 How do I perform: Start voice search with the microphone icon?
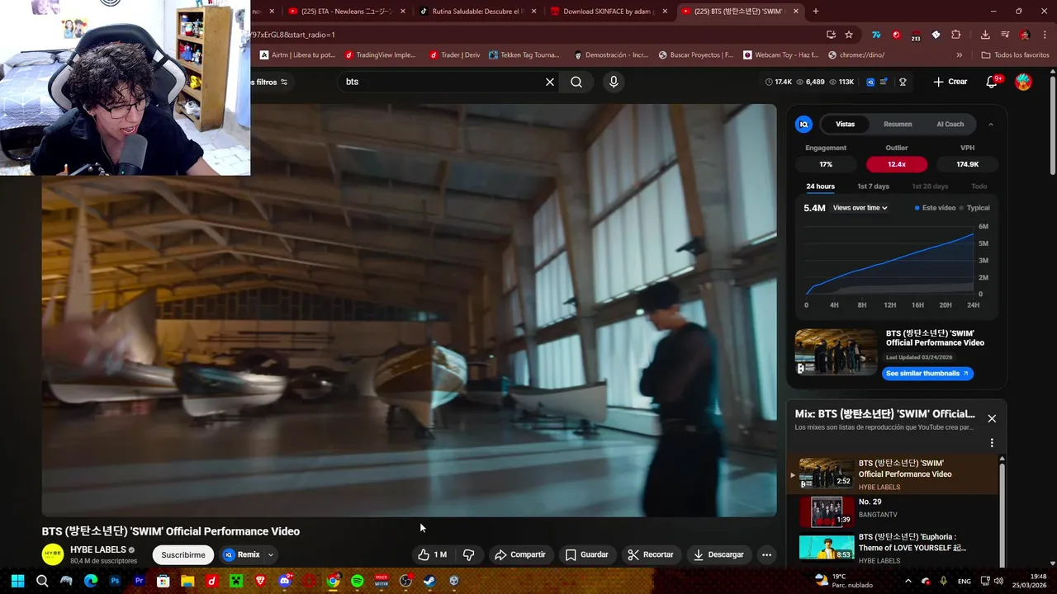[x=613, y=82]
